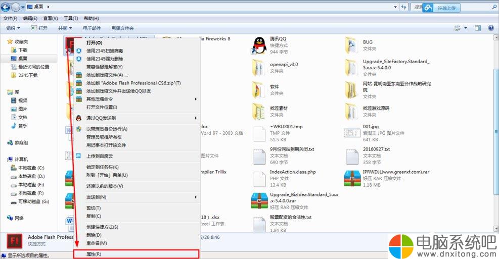The height and width of the screenshot is (259, 499).
Task: Open the 腾讯QQ penguin shortcut icon
Action: [x=259, y=45]
